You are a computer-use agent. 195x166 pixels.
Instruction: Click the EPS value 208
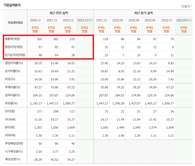pyautogui.click(x=56, y=111)
